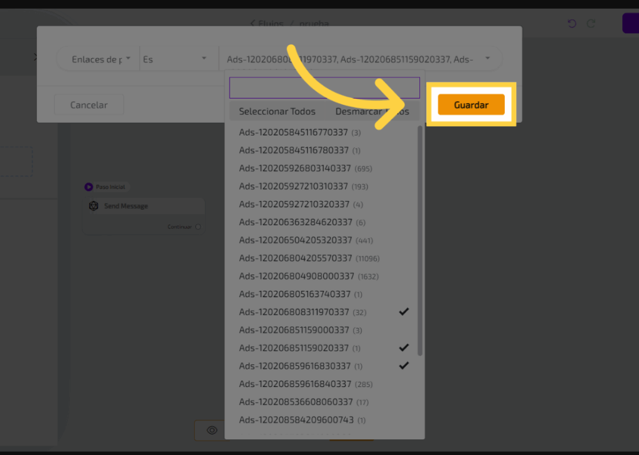Click the orange Guardar button
This screenshot has width=639, height=455.
(x=471, y=105)
